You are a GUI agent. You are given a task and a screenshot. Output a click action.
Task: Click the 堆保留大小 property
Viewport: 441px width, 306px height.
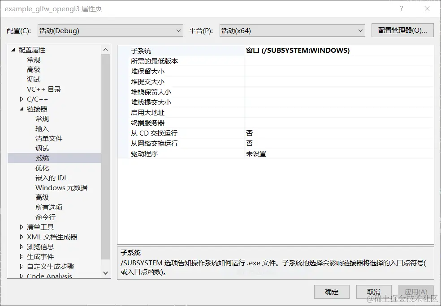pos(147,71)
